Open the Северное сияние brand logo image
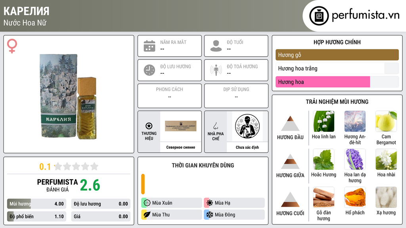The height and width of the screenshot is (228, 406). pos(181,126)
